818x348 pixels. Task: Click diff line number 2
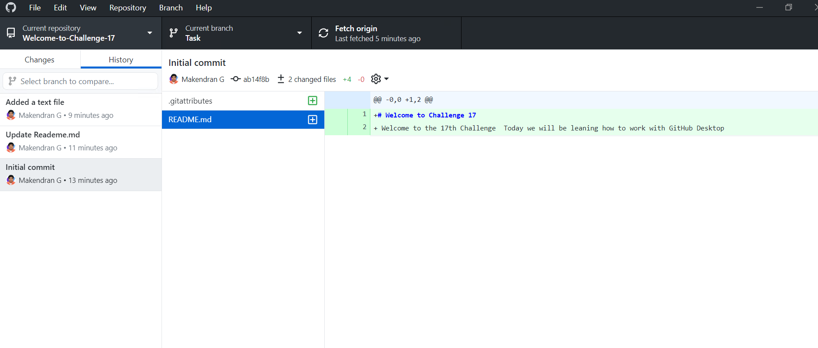pyautogui.click(x=364, y=127)
